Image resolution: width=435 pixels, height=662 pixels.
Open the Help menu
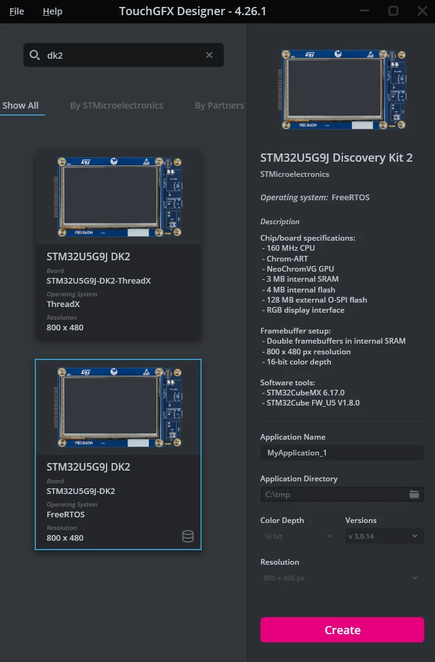click(53, 11)
